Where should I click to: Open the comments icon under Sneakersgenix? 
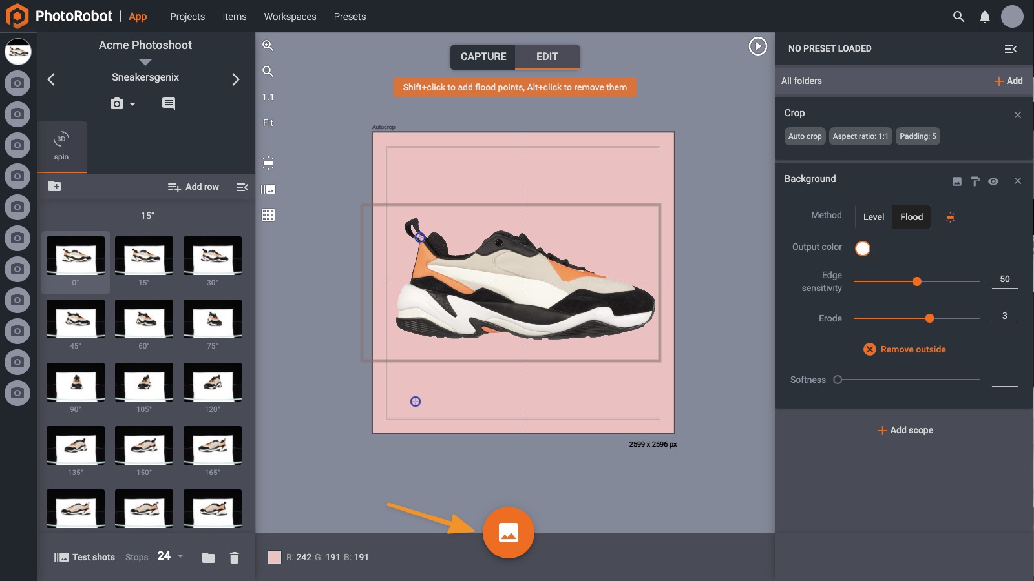[168, 103]
